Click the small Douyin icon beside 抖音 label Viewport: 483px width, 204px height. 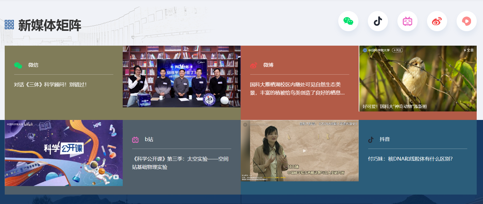coord(371,139)
